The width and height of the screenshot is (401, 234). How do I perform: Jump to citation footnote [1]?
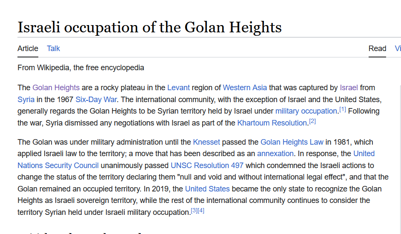pyautogui.click(x=343, y=109)
